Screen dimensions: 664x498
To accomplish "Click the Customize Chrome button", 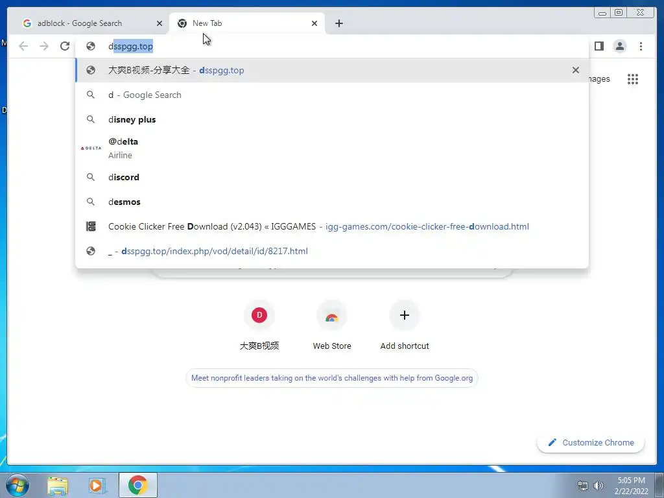I will 591,442.
